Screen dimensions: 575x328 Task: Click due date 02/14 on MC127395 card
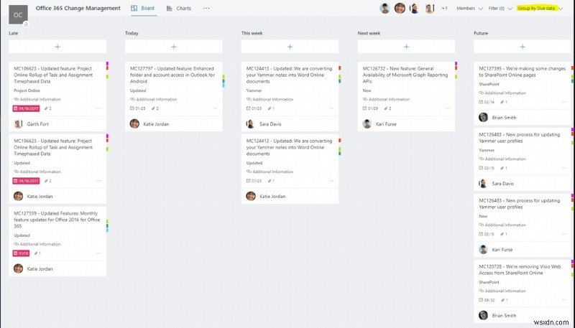tap(487, 102)
